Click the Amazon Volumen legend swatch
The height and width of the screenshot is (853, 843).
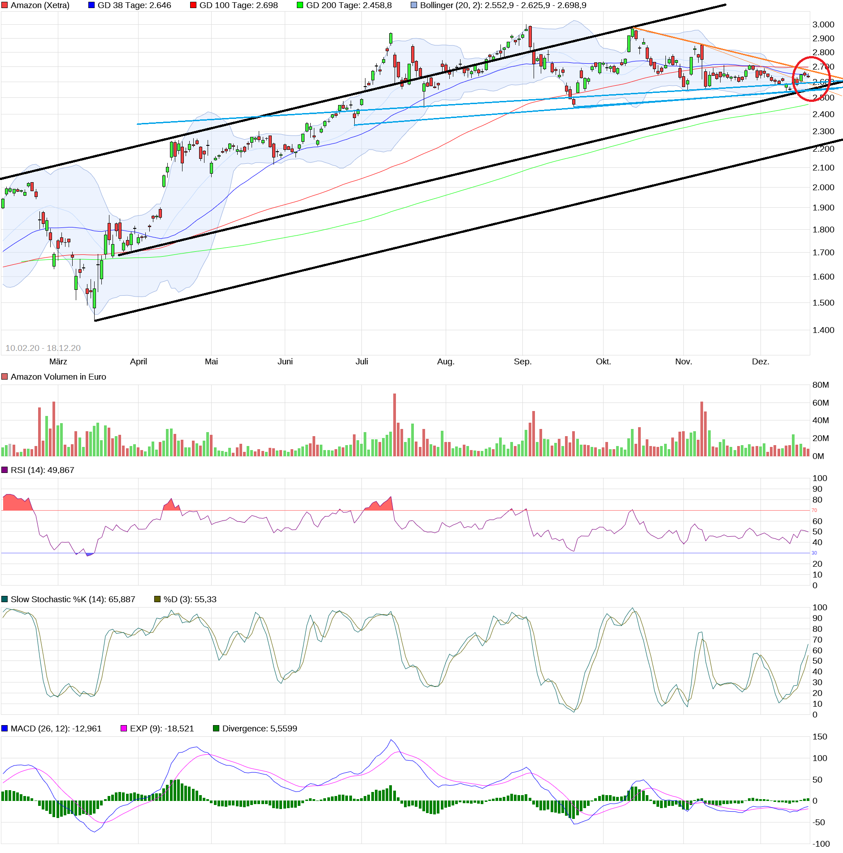click(x=4, y=376)
